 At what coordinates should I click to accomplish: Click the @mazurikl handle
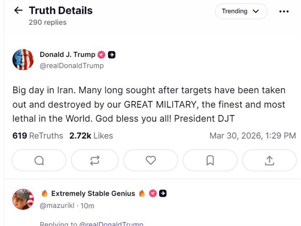57,206
